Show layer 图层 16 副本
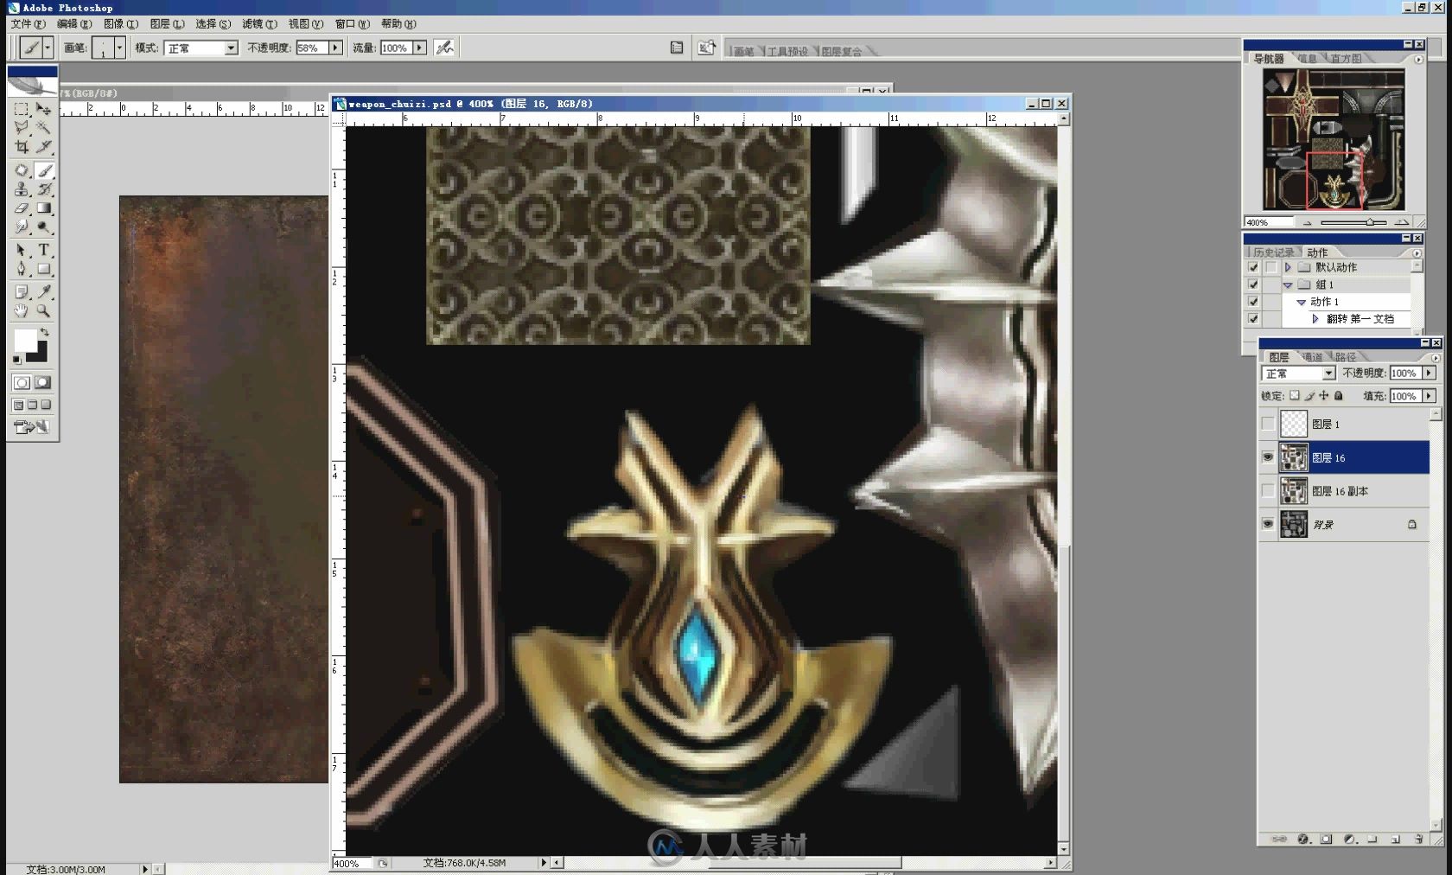This screenshot has width=1452, height=875. [x=1268, y=491]
